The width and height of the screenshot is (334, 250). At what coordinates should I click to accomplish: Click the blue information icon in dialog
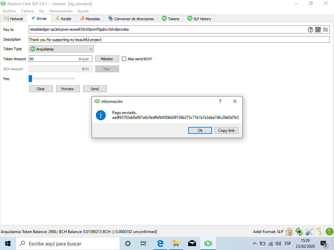pyautogui.click(x=101, y=115)
